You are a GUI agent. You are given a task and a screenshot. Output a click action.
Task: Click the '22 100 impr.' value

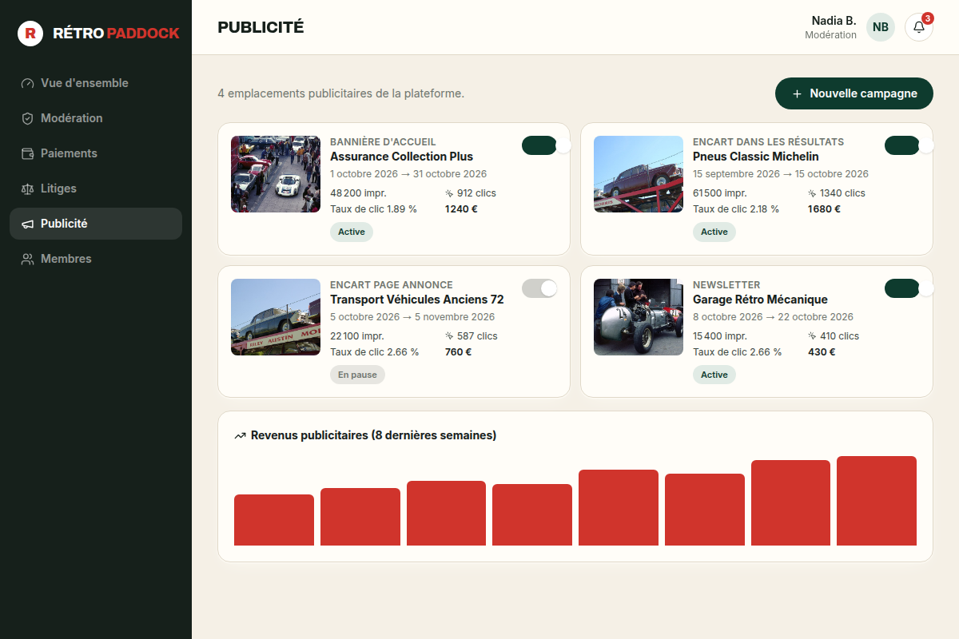tap(357, 336)
